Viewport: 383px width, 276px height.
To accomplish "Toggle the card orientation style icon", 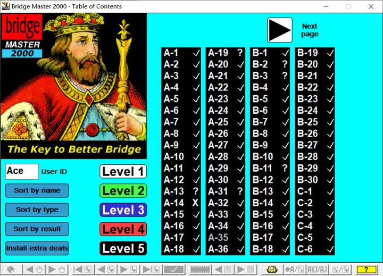I will (340, 270).
